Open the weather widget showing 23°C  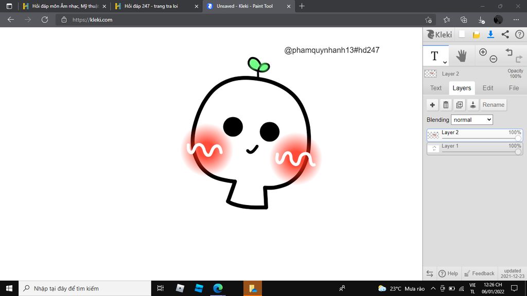pos(401,288)
